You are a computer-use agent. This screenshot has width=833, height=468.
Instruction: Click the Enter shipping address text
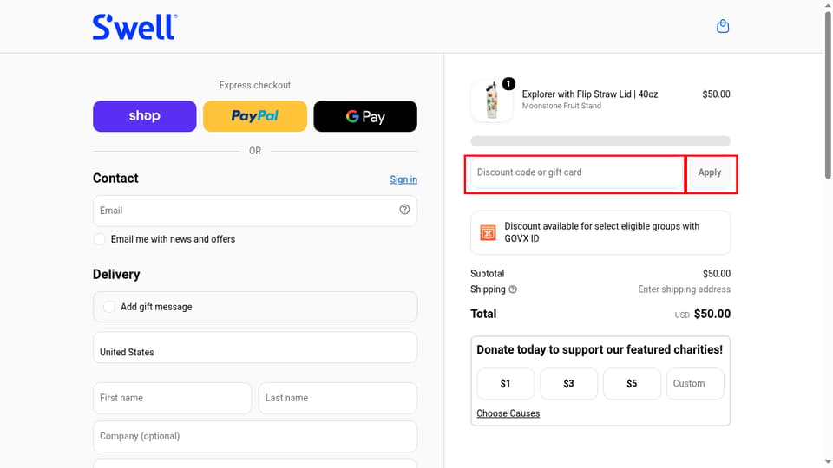(684, 289)
